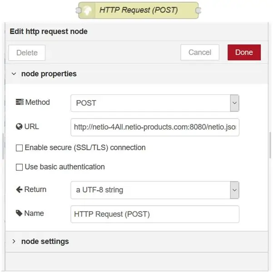This screenshot has width=273, height=272.
Task: Click the HTTP Request node's envelope icon
Action: pyautogui.click(x=88, y=10)
